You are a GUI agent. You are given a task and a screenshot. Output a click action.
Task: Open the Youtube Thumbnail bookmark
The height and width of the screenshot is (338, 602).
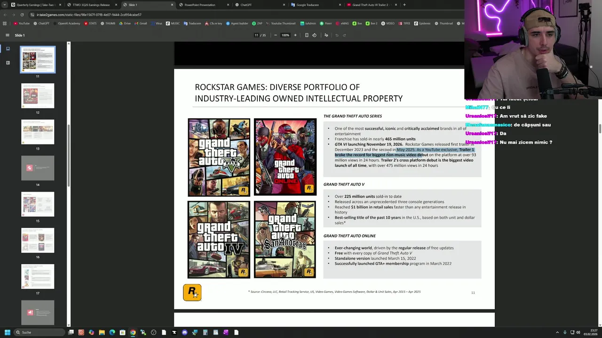point(281,23)
